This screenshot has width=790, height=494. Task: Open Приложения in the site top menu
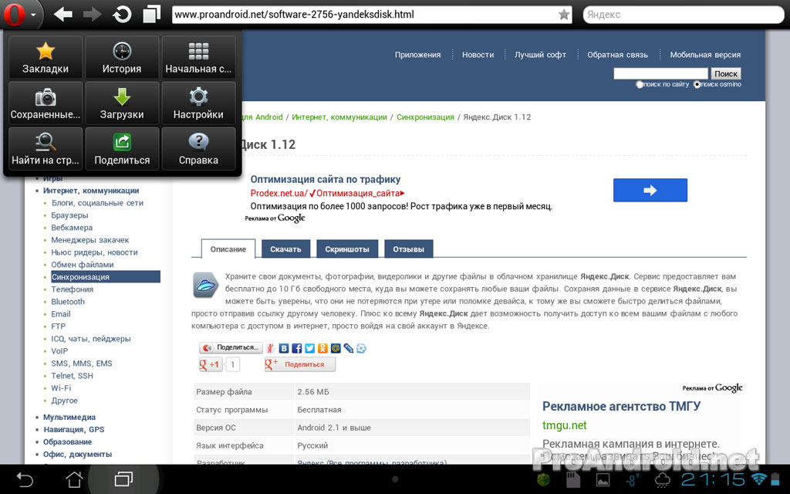click(x=417, y=55)
